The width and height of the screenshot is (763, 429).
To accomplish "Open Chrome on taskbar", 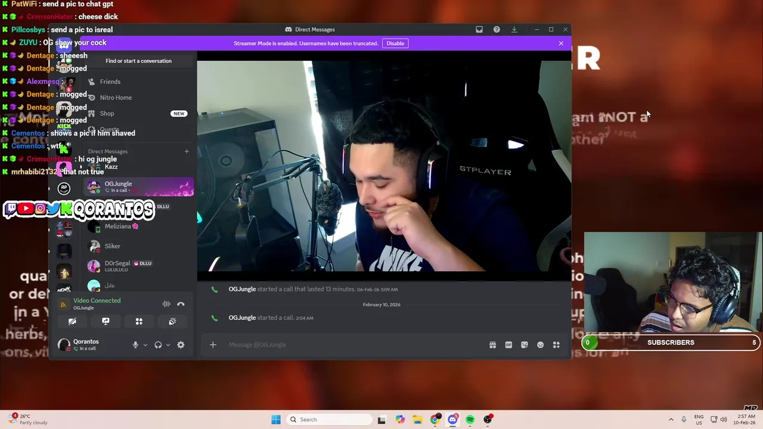I will coord(435,419).
